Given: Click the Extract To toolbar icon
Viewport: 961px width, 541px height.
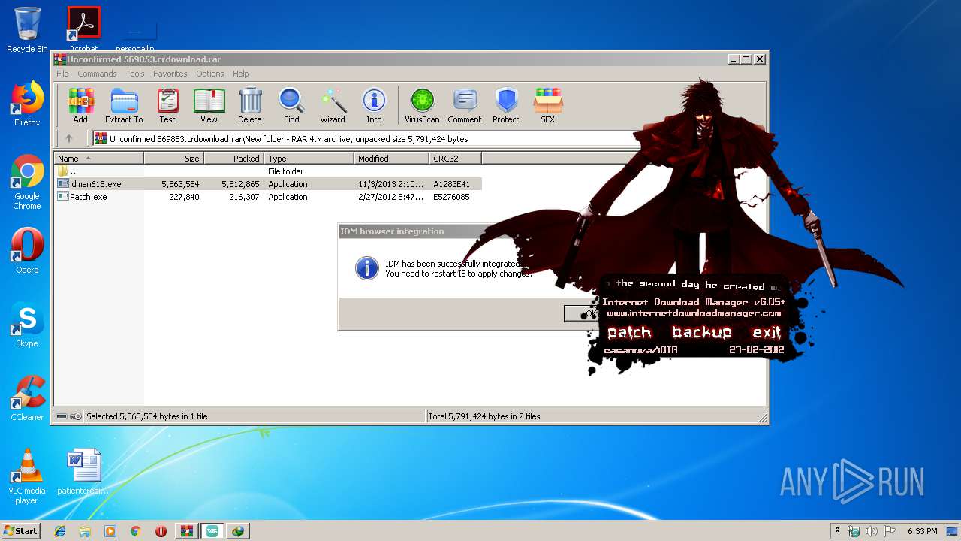Looking at the screenshot, I should pyautogui.click(x=124, y=106).
